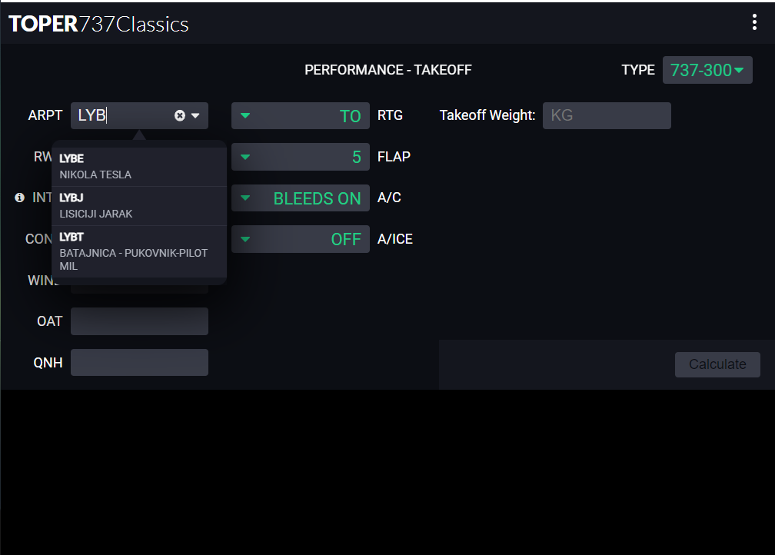Open the A/ICE anti-ice dropdown
The height and width of the screenshot is (555, 775).
pyautogui.click(x=300, y=239)
